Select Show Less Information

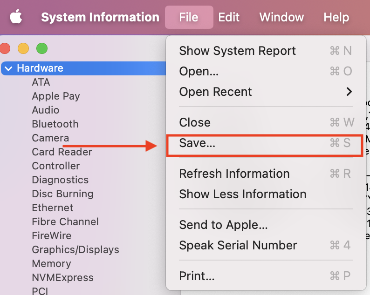[266, 194]
